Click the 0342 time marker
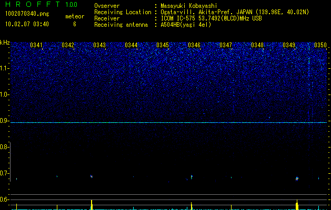 tap(68, 45)
